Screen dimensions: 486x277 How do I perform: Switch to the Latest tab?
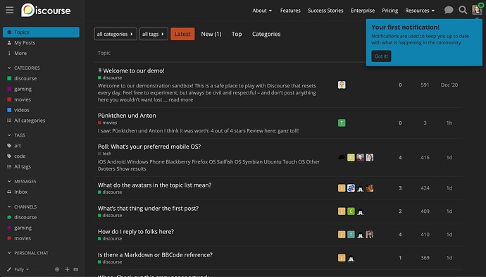coord(182,34)
